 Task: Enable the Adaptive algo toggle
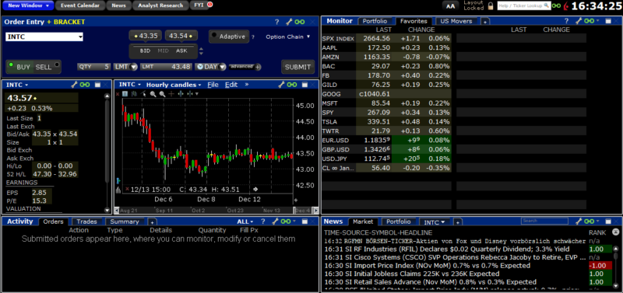(x=229, y=37)
